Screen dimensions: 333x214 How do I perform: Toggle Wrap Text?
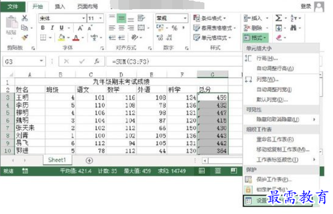(141, 18)
